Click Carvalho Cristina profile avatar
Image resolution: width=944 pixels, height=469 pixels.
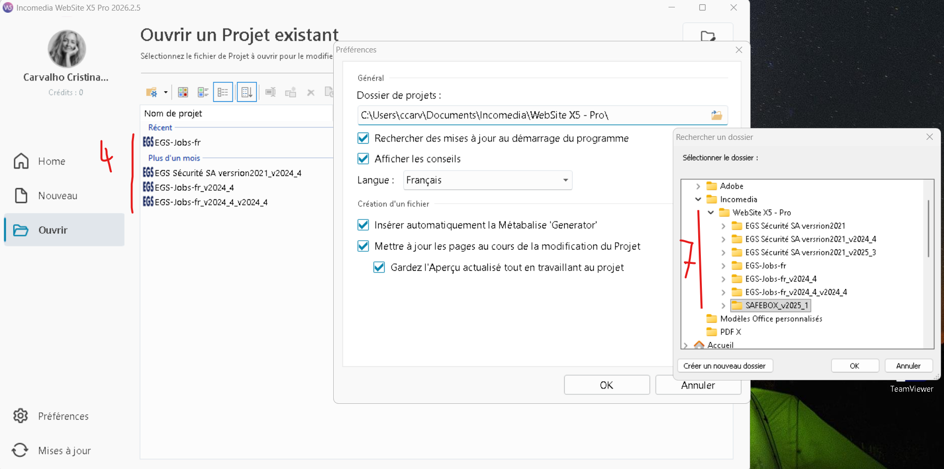67,48
